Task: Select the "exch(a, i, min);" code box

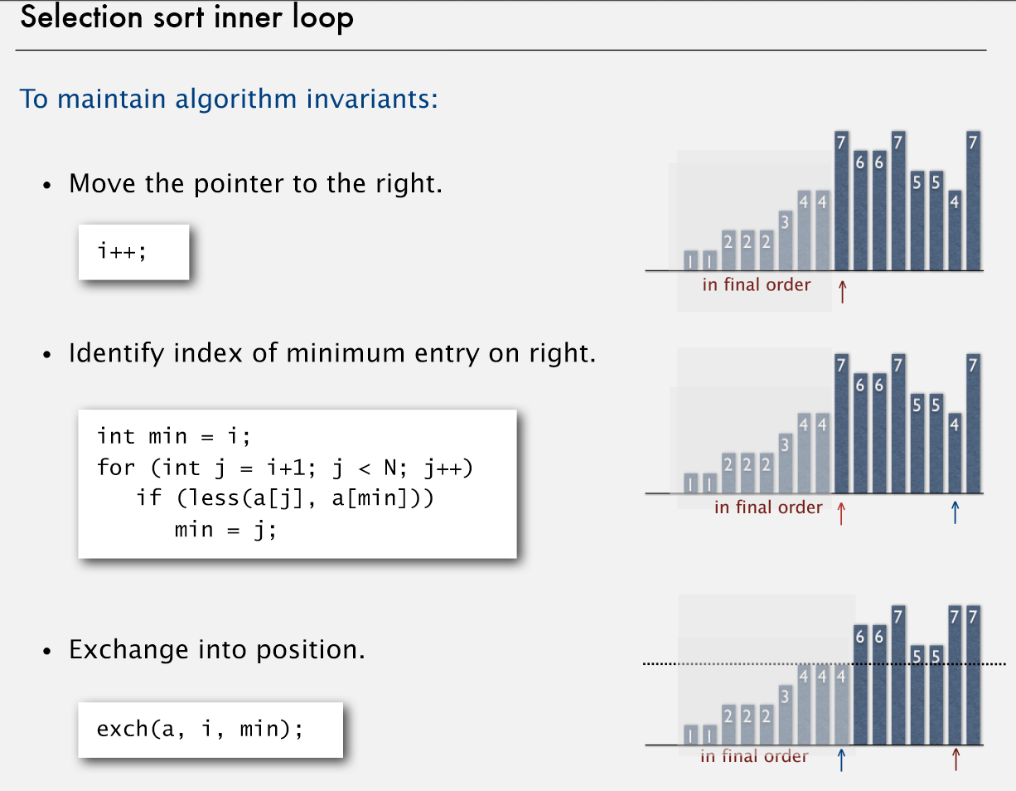Action: (x=210, y=729)
